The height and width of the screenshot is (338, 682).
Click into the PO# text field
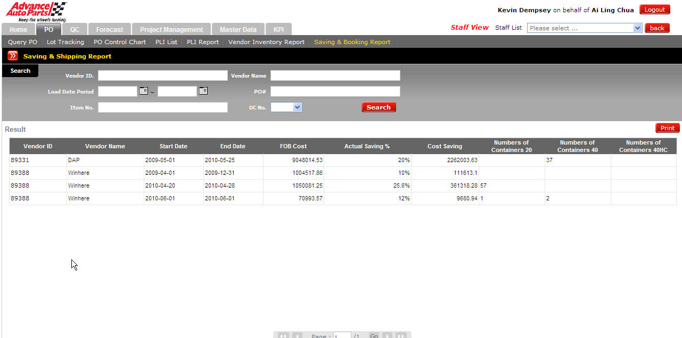point(335,91)
